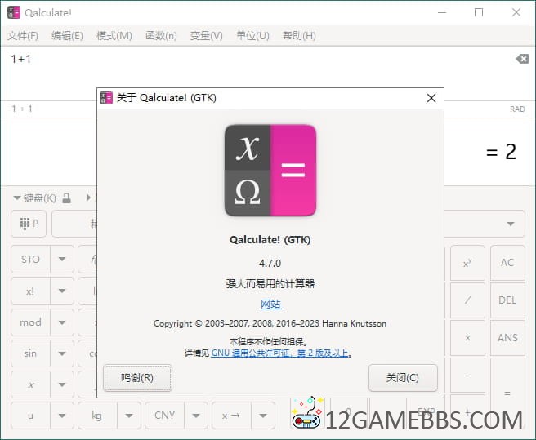Open the x→ dropdown arrow
The height and width of the screenshot is (440, 536).
tap(263, 416)
